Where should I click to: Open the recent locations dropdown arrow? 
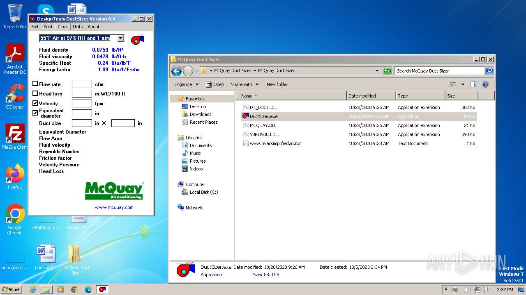pos(196,71)
